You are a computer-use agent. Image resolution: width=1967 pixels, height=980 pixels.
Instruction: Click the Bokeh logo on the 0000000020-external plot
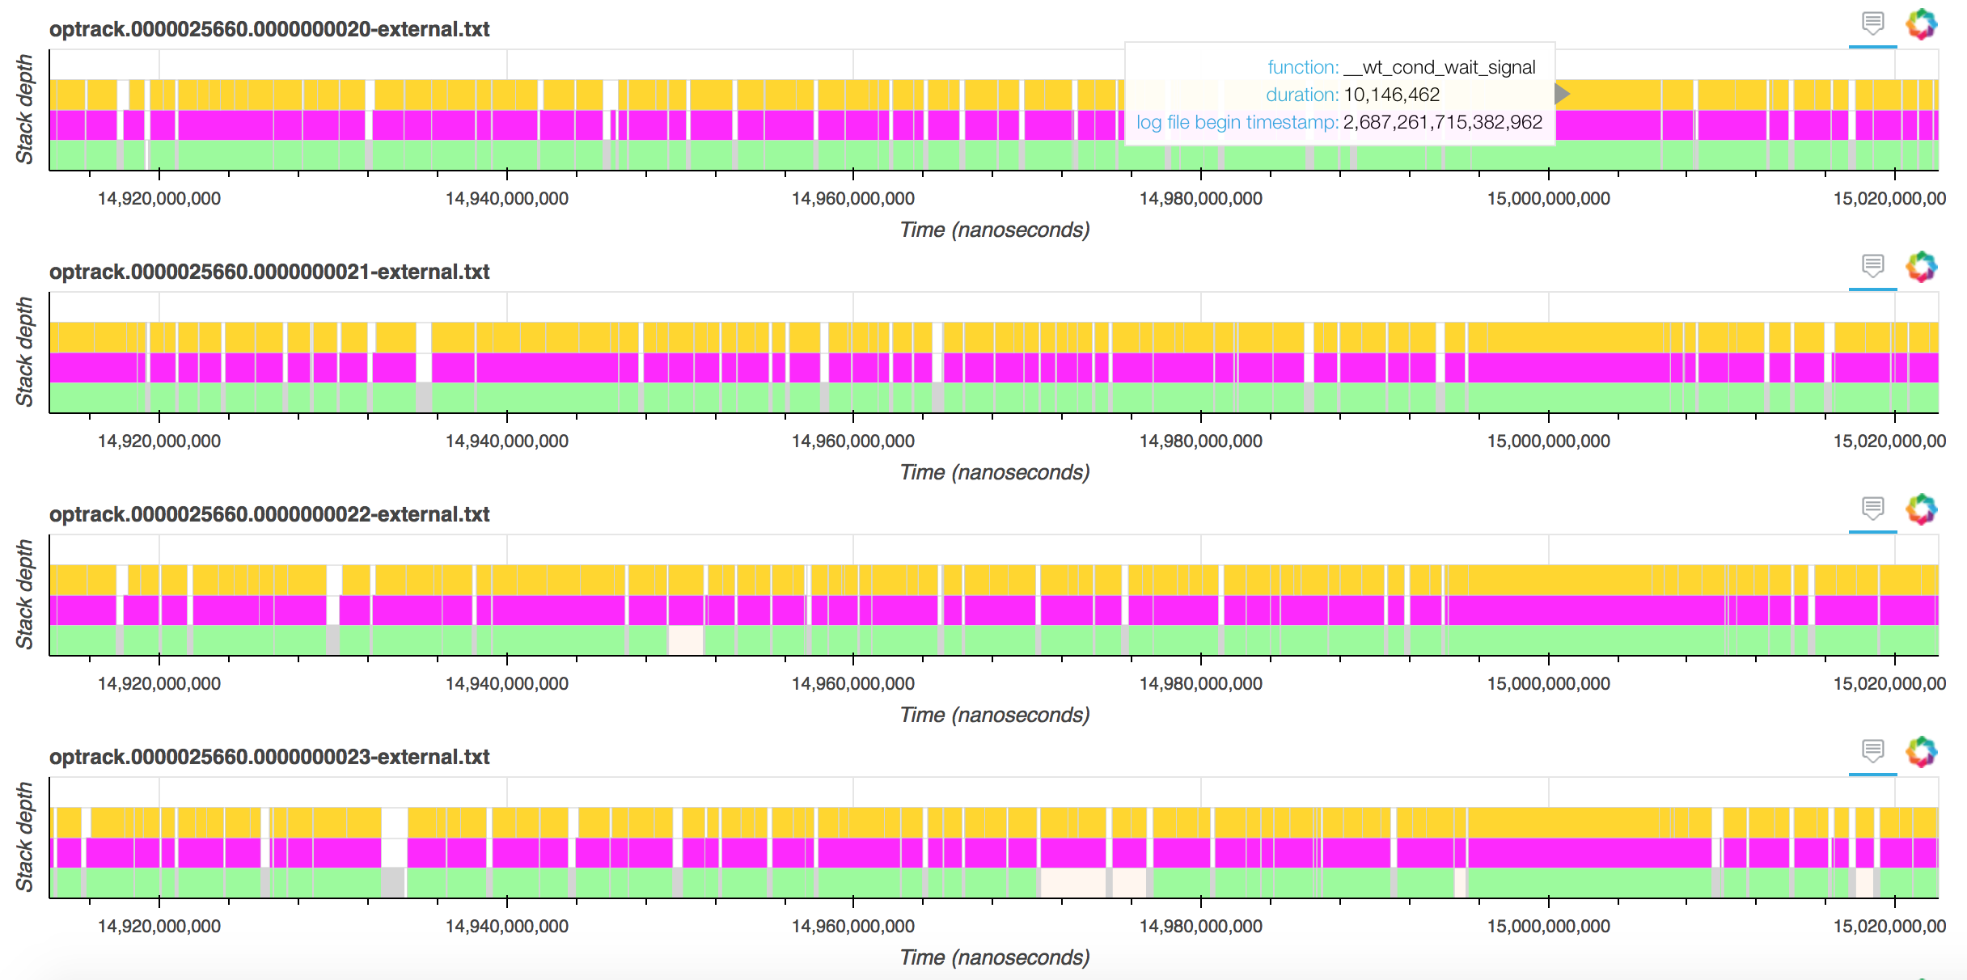click(1921, 23)
